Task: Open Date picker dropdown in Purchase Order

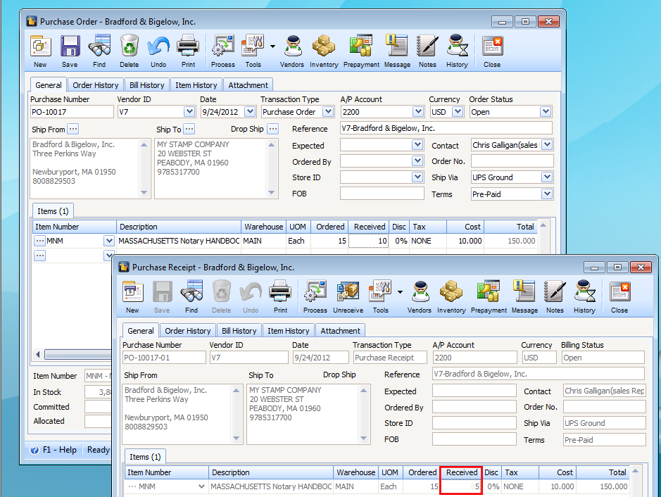Action: point(250,112)
